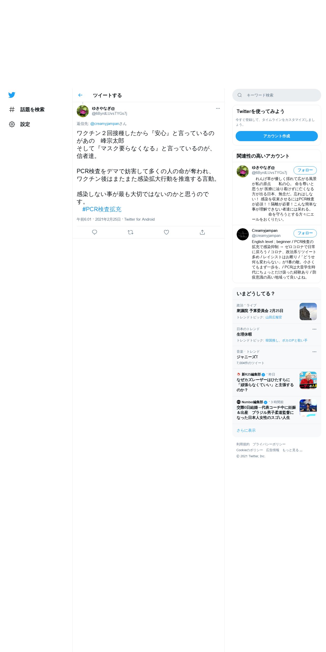Open 話題を検索 in the sidebar

[27, 109]
